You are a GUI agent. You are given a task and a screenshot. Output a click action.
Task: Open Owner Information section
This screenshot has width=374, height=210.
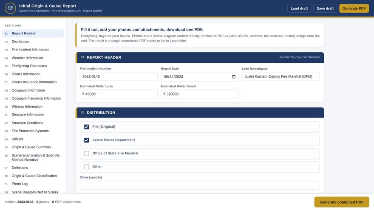(33, 74)
